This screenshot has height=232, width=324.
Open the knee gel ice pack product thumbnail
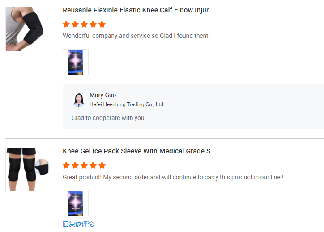(28, 170)
